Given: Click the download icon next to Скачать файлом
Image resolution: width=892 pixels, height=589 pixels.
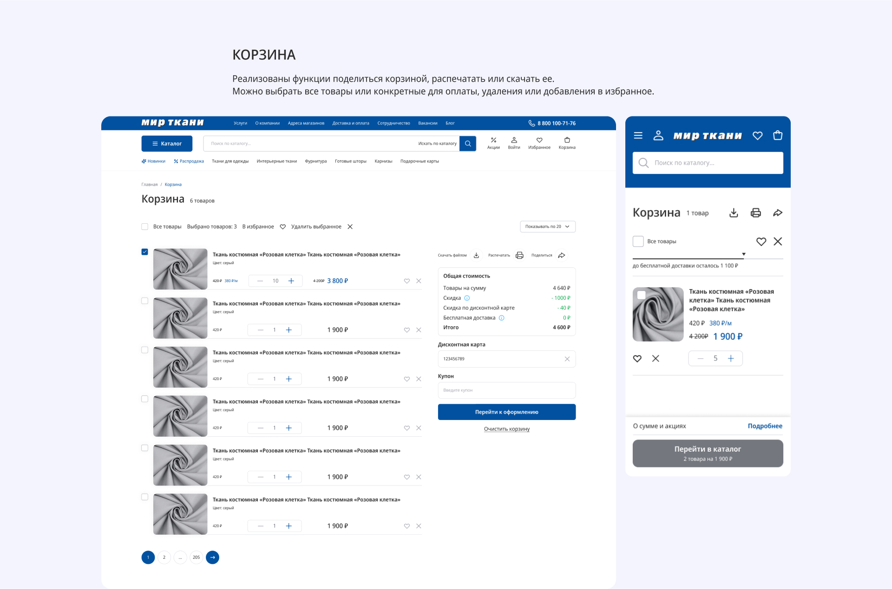Looking at the screenshot, I should click(x=476, y=255).
